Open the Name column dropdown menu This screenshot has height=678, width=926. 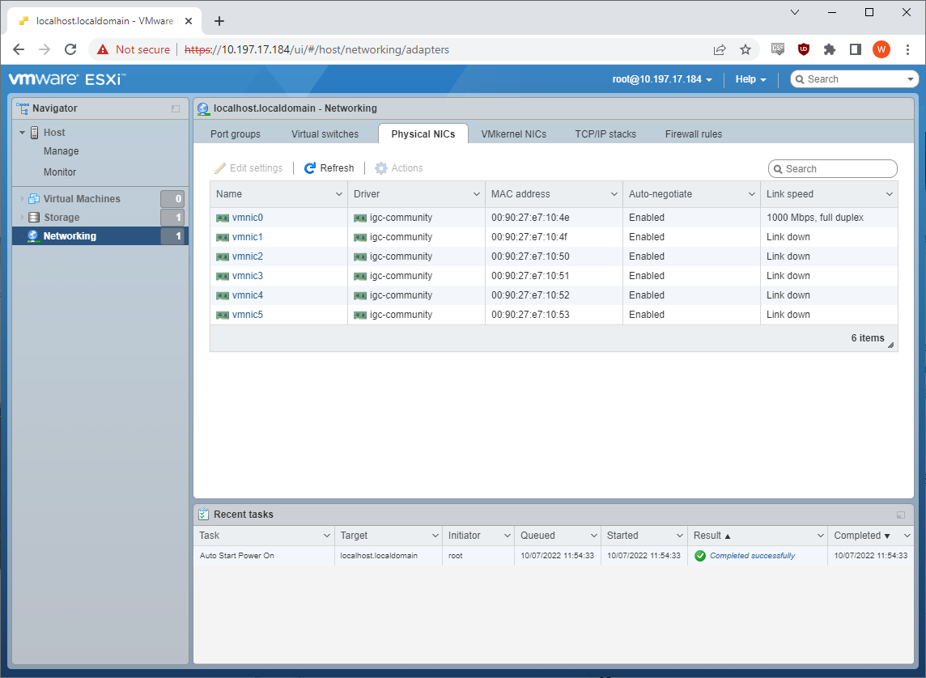tap(339, 194)
